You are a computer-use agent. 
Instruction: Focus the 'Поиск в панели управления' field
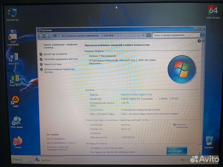(x=176, y=35)
